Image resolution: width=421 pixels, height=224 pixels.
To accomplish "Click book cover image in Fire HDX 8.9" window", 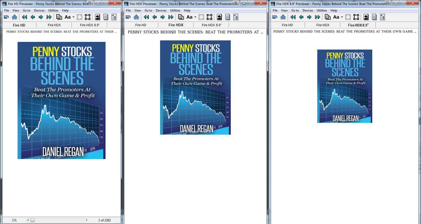I will 345,86.
